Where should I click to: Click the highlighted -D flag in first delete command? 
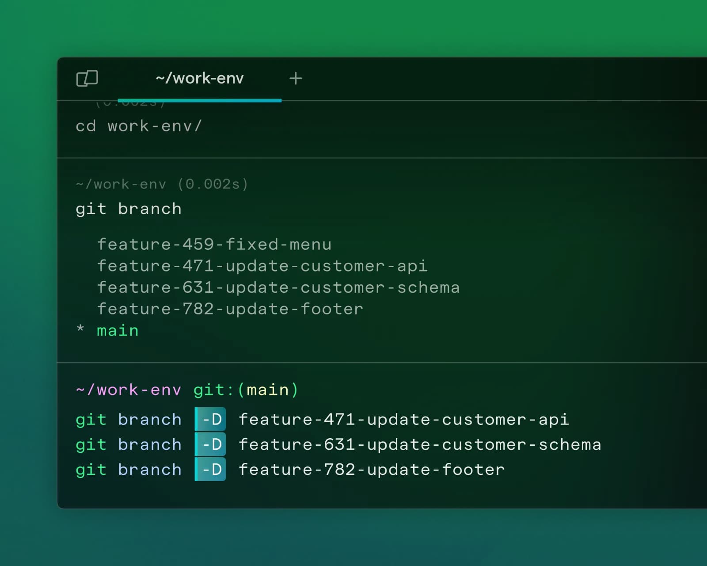point(210,419)
